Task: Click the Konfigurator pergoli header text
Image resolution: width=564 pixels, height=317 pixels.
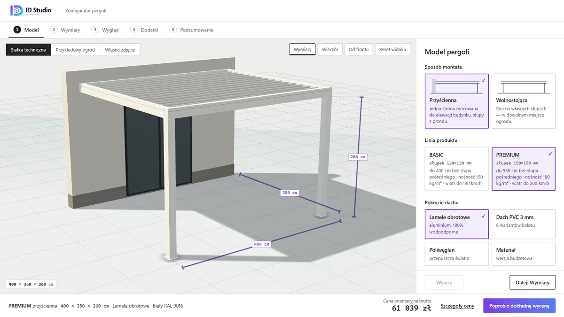Action: pos(86,10)
